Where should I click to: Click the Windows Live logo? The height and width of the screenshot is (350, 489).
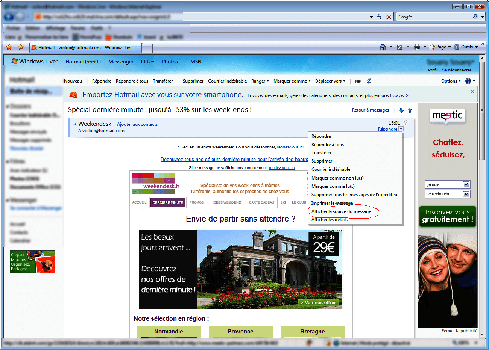35,61
